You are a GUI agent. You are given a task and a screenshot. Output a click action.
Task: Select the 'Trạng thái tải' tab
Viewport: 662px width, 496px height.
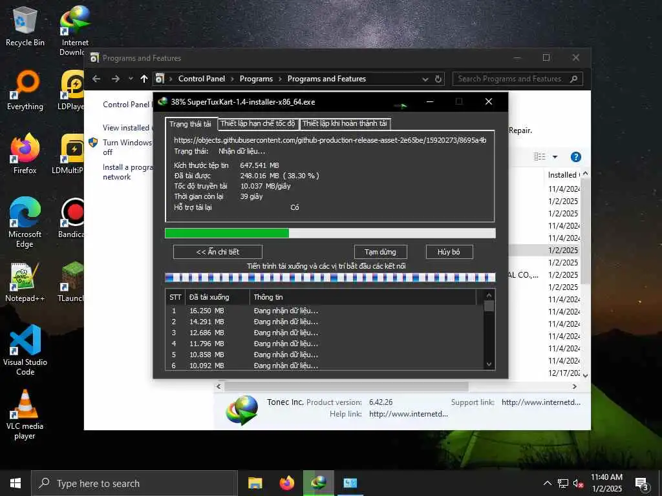tap(191, 123)
